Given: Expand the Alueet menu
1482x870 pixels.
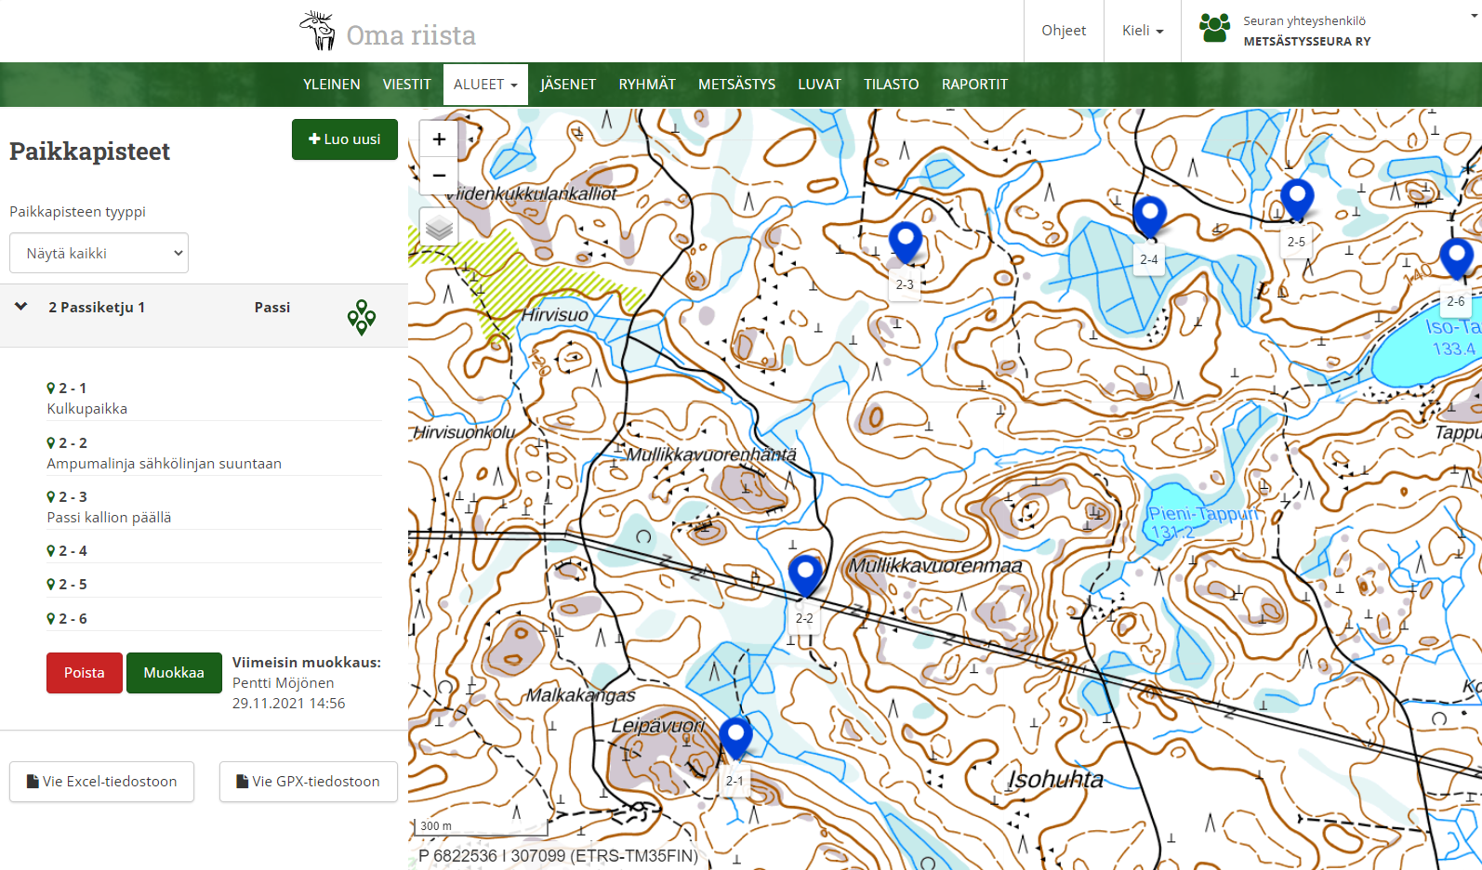Looking at the screenshot, I should point(485,85).
